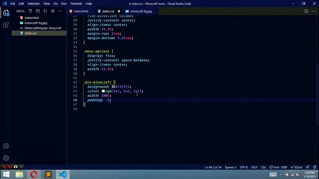Open the Terminal menu
This screenshot has width=319, height=179.
pyautogui.click(x=76, y=3)
